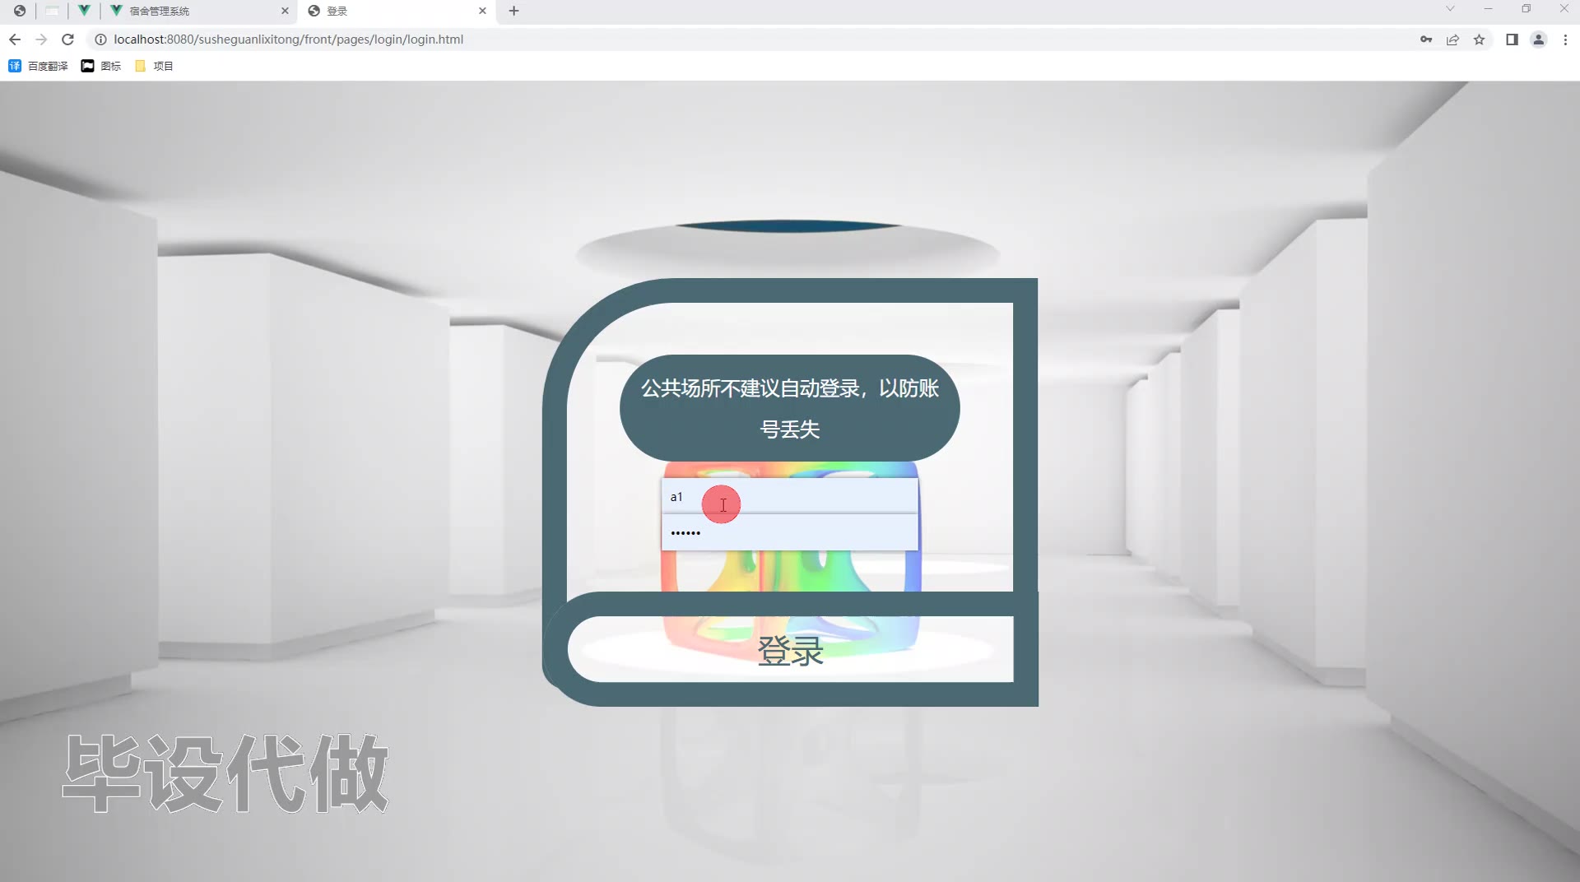Click the 登录 login button
The height and width of the screenshot is (882, 1580).
click(x=790, y=649)
